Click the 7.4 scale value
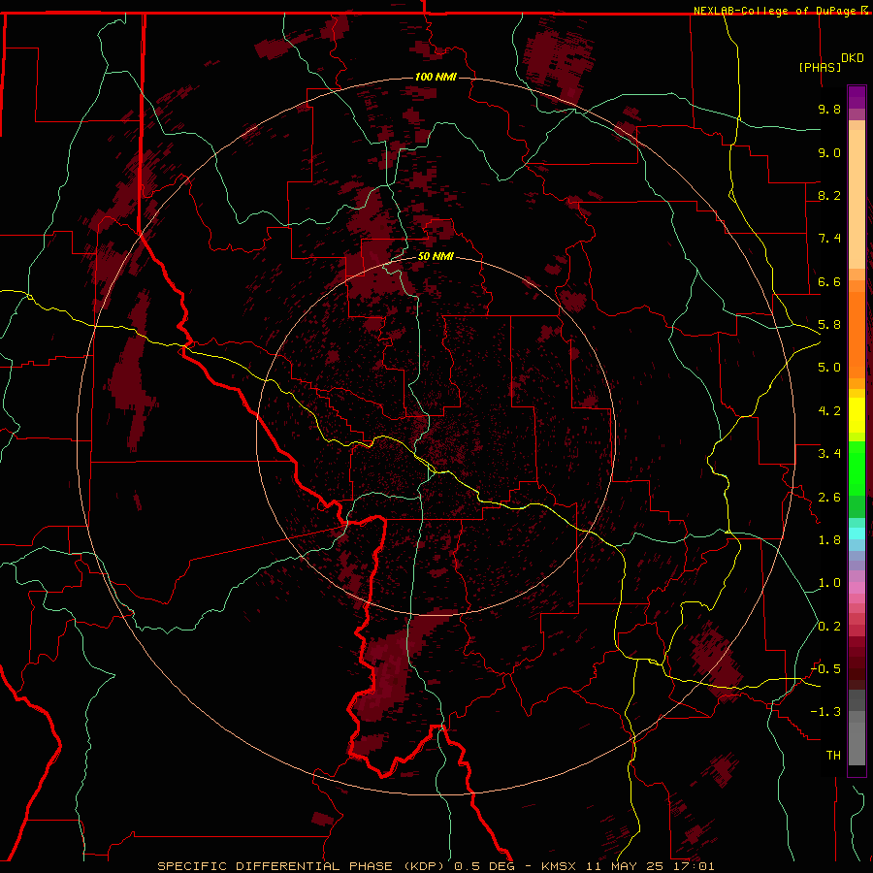Viewport: 873px width, 873px height. tap(829, 239)
